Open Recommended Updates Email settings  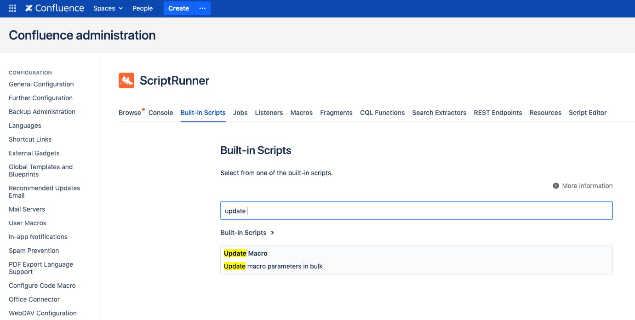[x=45, y=192]
